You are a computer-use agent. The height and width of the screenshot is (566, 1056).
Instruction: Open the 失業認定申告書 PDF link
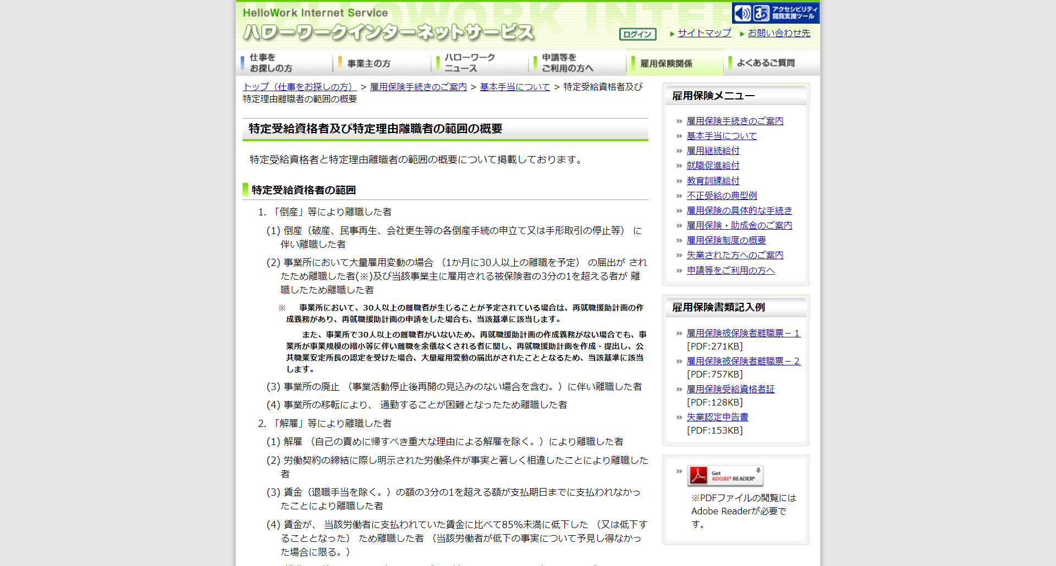pyautogui.click(x=717, y=417)
